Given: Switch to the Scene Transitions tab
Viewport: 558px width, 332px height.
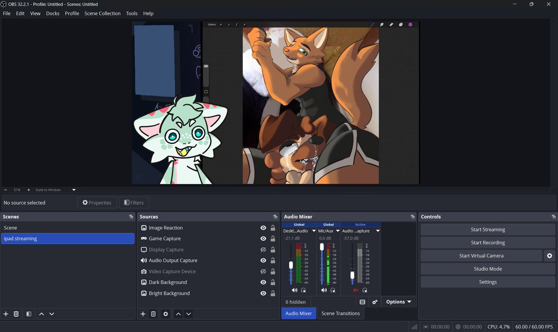Looking at the screenshot, I should click(x=340, y=313).
